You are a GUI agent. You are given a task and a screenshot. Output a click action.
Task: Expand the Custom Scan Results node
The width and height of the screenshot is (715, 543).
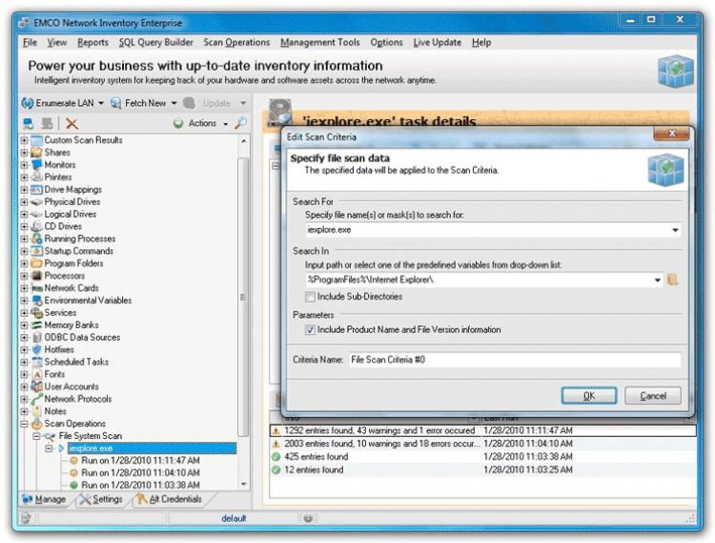tap(24, 140)
